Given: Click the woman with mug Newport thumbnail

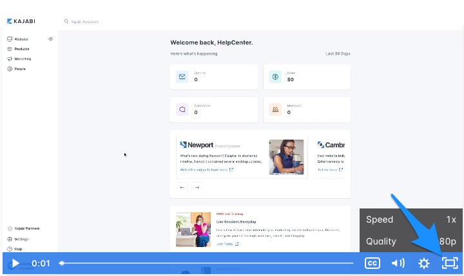Looking at the screenshot, I should coord(286,157).
